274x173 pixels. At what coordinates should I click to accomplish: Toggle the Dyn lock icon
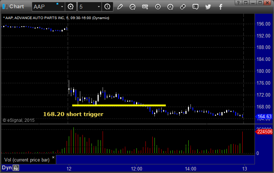tap(16, 168)
